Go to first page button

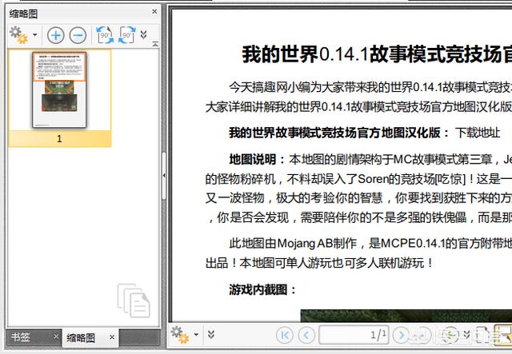pos(284,335)
